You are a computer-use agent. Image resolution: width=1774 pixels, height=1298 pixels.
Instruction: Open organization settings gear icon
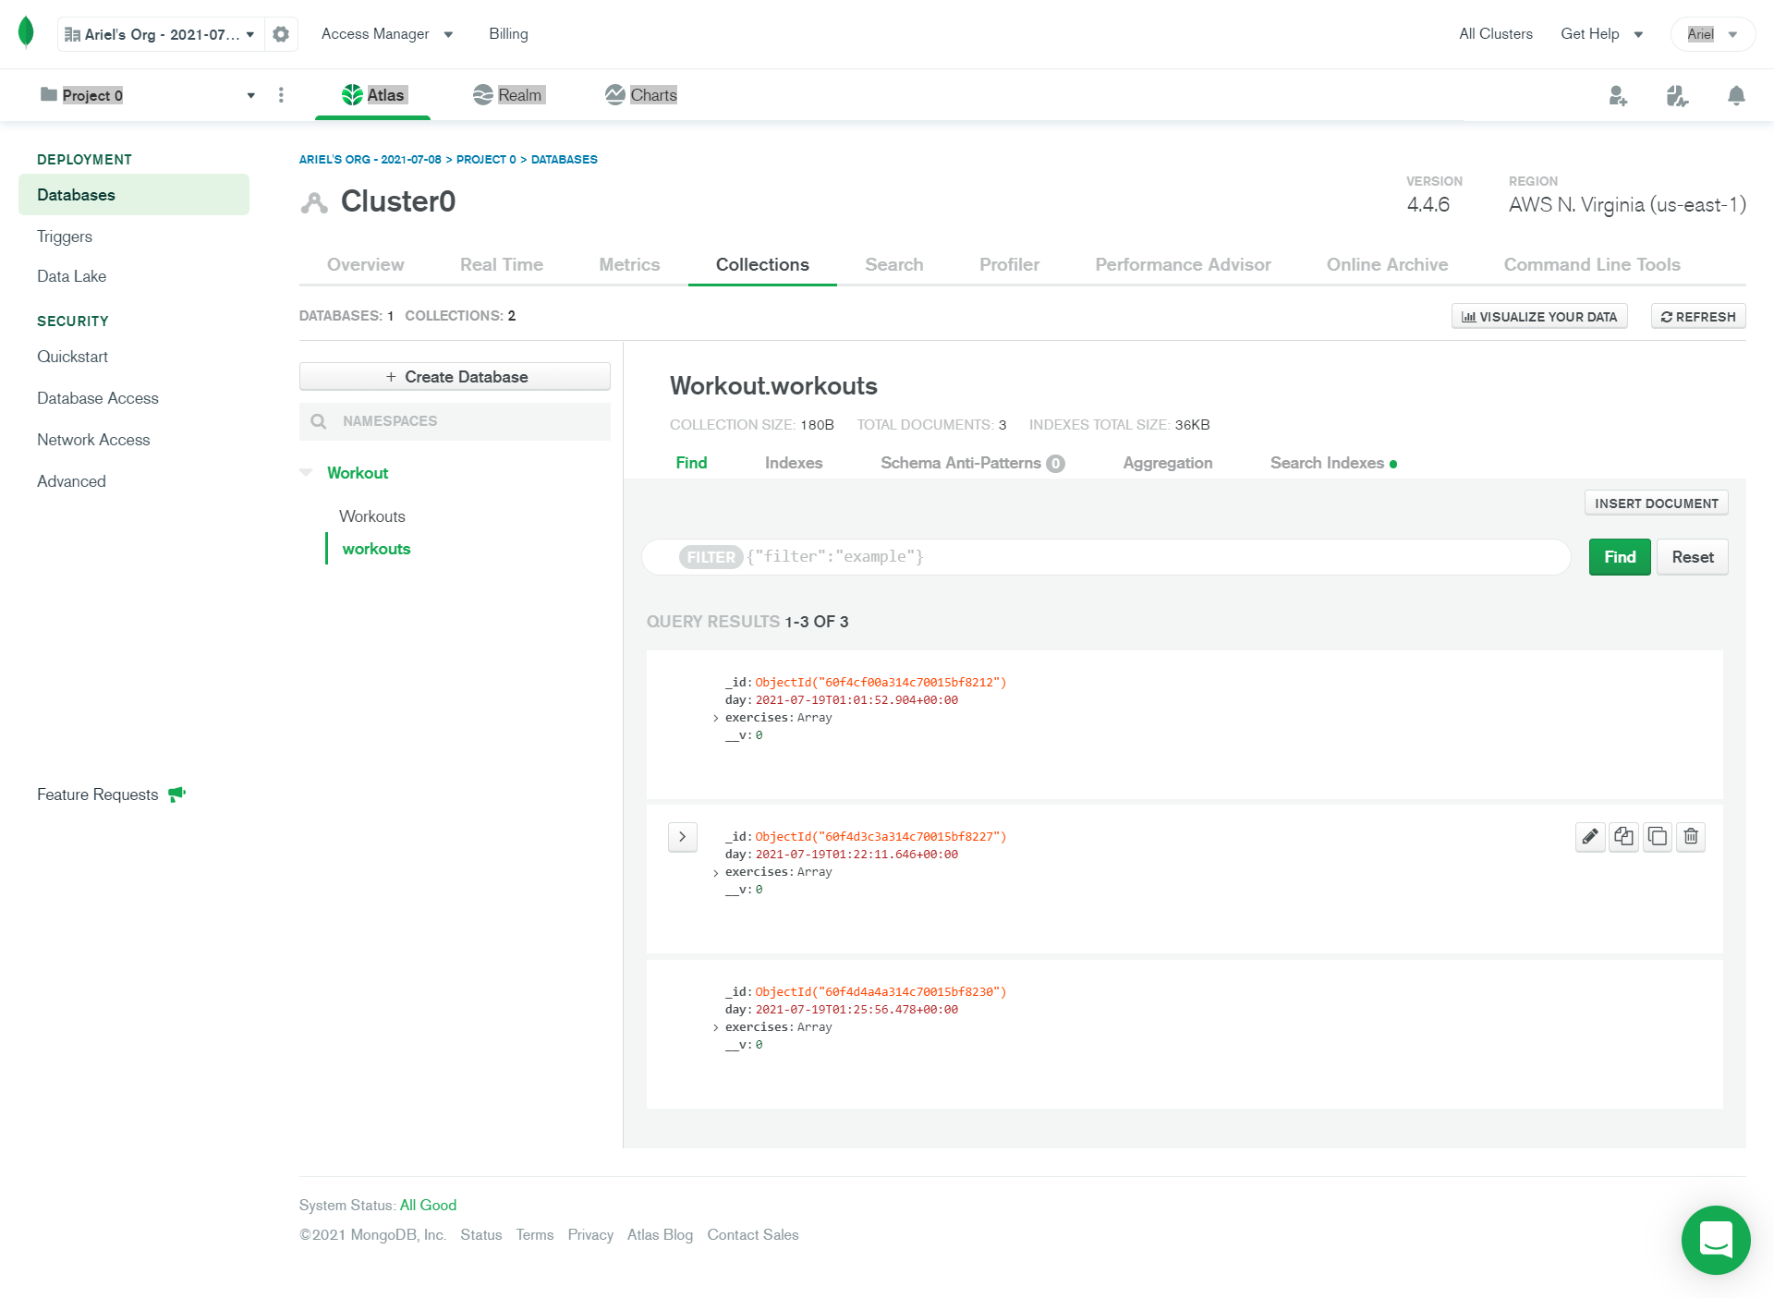(281, 34)
